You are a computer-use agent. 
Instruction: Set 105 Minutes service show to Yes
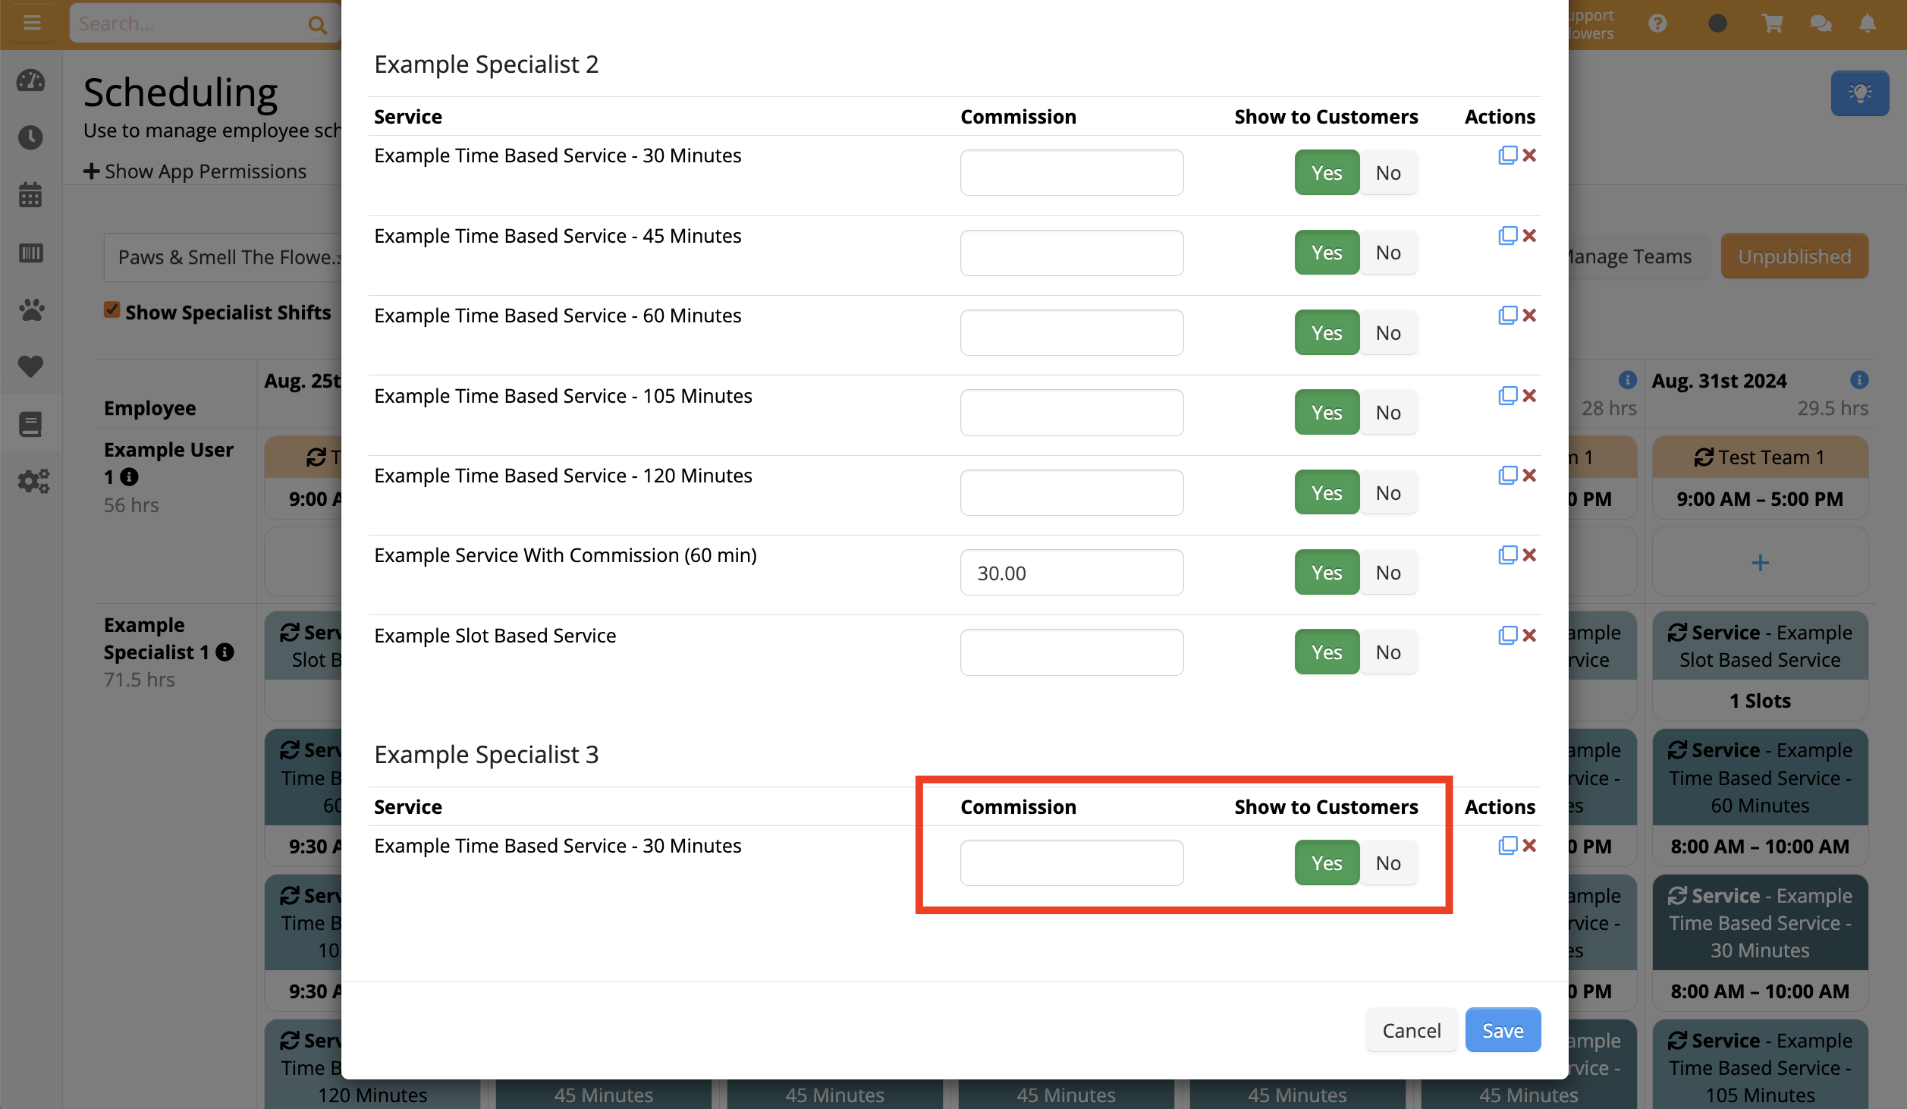[1327, 413]
